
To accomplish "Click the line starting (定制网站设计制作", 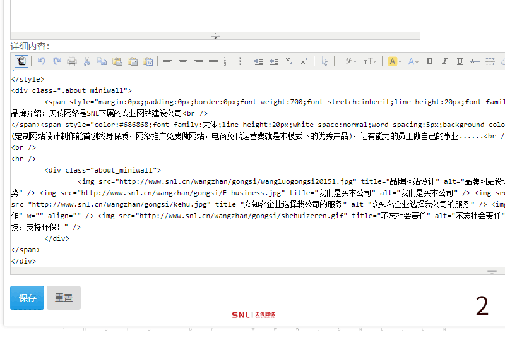I will pos(258,136).
